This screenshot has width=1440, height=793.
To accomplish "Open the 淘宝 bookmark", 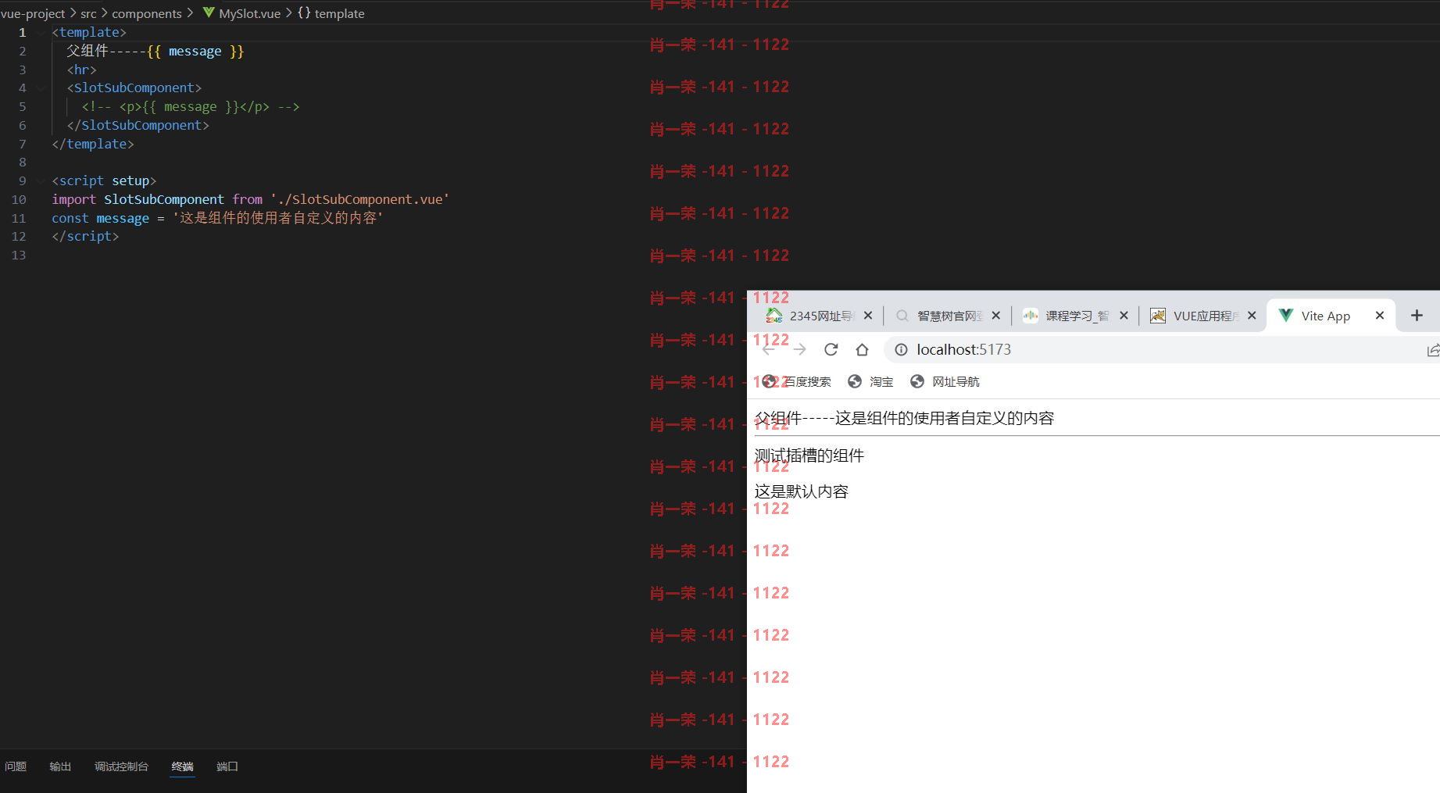I will [x=870, y=381].
